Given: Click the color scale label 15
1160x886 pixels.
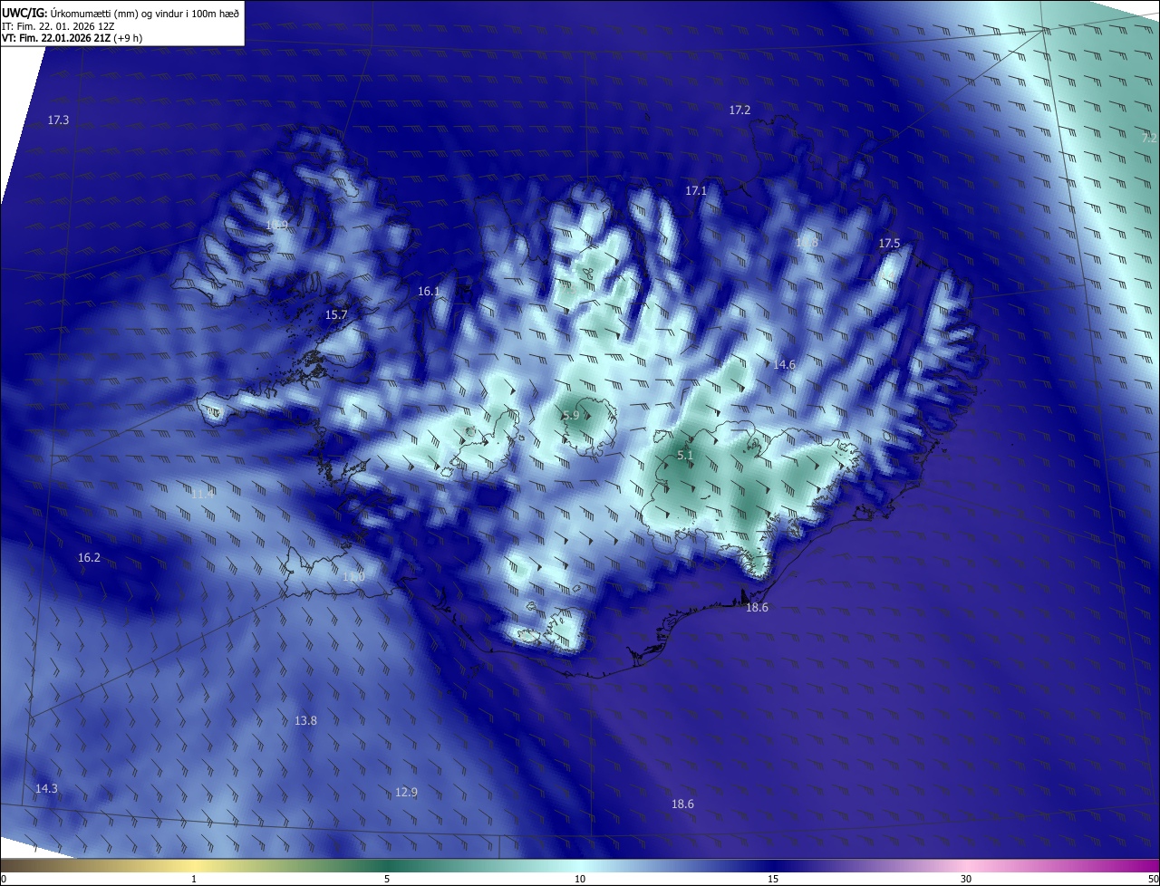Looking at the screenshot, I should (x=773, y=879).
